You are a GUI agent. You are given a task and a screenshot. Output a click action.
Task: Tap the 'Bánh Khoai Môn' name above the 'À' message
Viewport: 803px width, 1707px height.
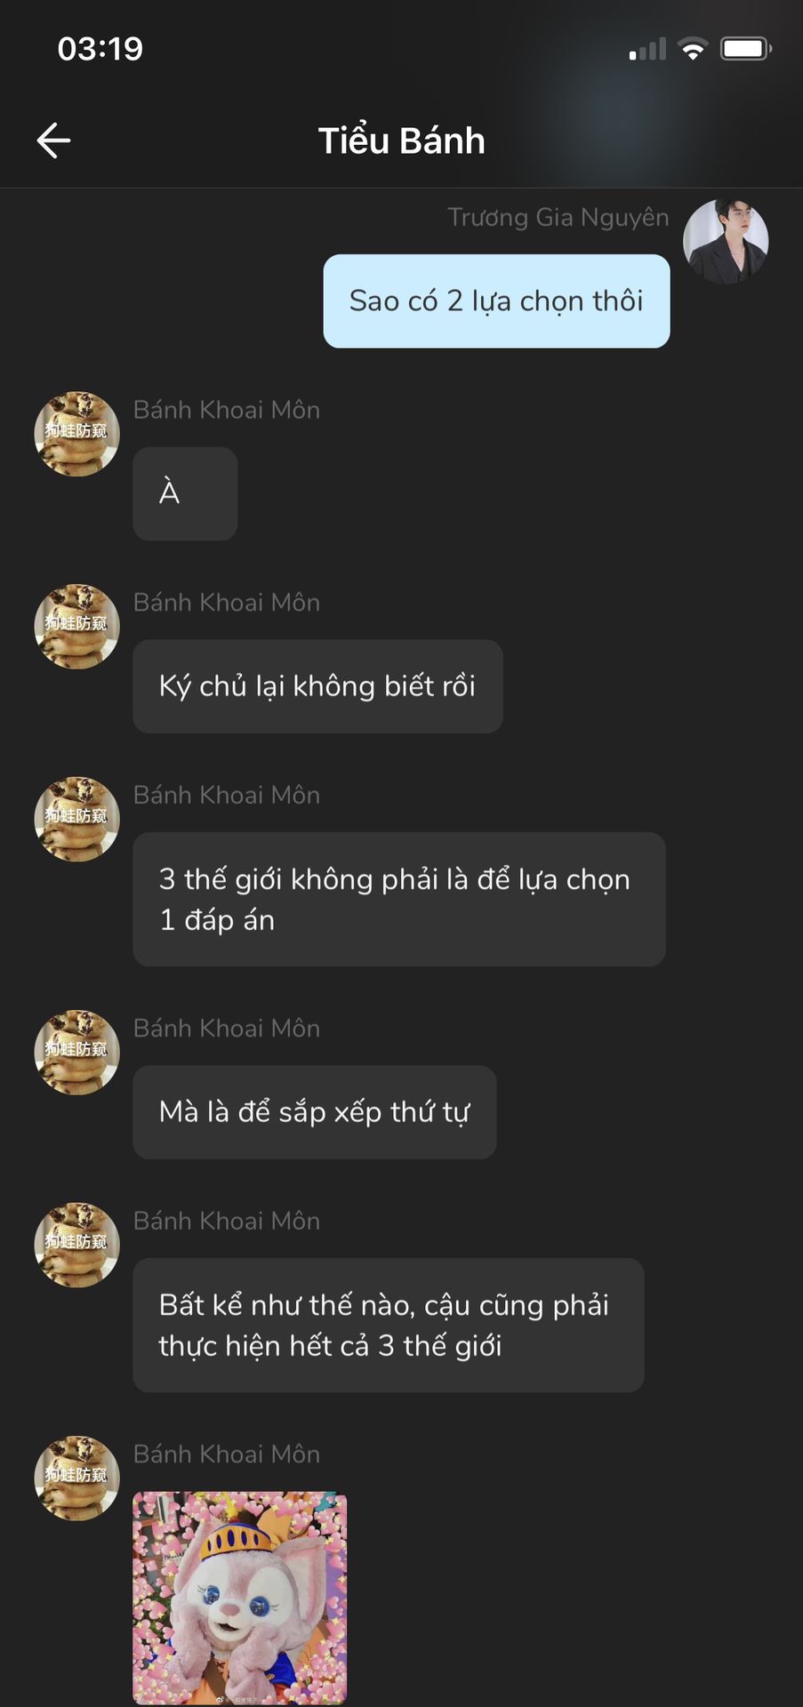[x=227, y=410]
